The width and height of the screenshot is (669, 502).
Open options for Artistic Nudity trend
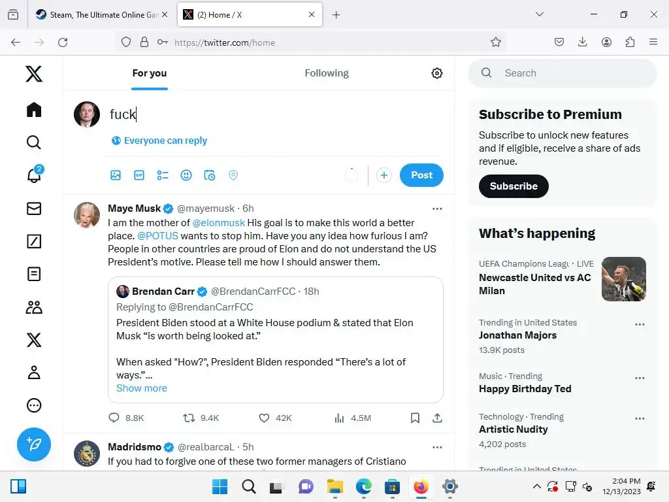pyautogui.click(x=640, y=418)
